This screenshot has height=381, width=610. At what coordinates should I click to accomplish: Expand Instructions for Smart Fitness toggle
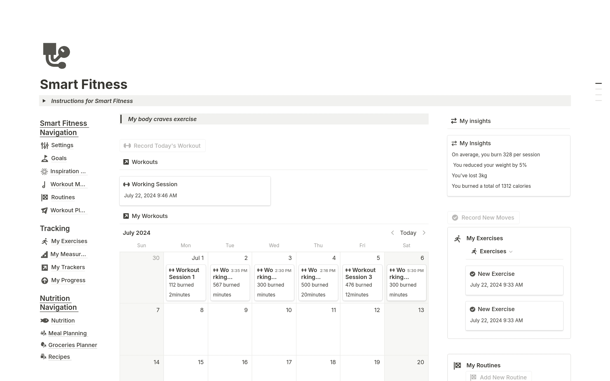(44, 101)
